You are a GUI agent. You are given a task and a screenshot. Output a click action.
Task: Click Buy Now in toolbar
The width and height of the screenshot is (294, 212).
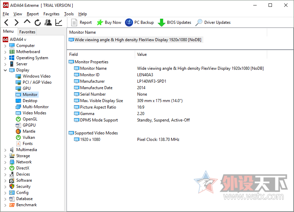109,22
